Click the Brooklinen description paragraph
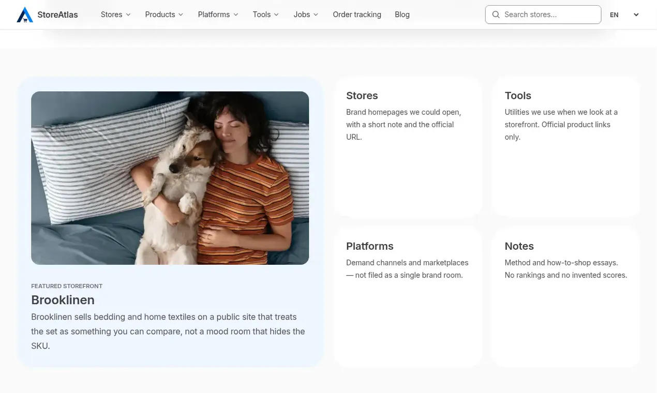The width and height of the screenshot is (657, 393). [168, 331]
